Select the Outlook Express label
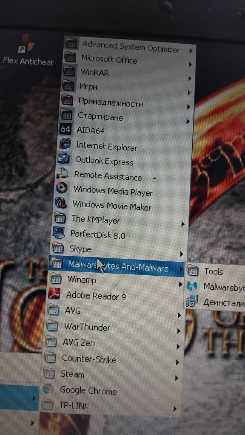245x435 pixels. coord(104,161)
